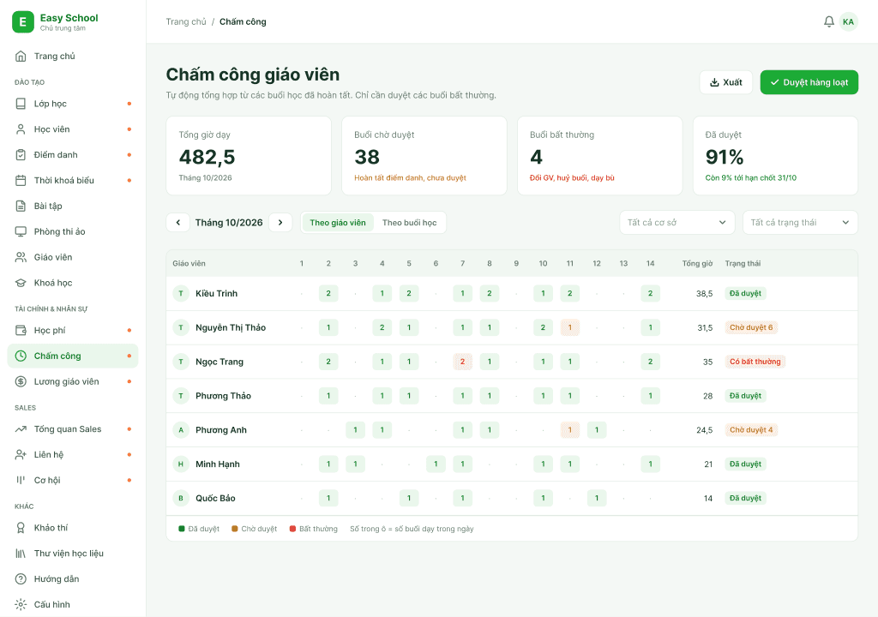Screen dimensions: 878x617
Task: Click the add-contact icon for Liên hệ
Action: tap(21, 455)
